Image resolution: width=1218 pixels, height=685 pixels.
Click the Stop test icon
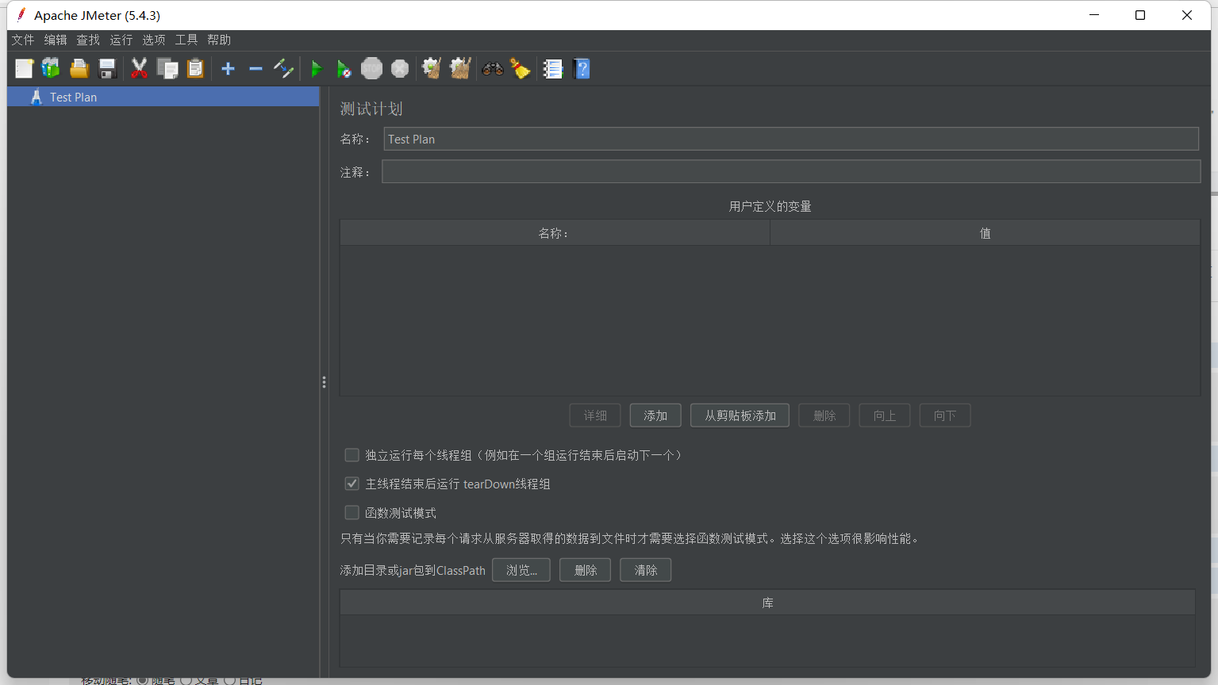pyautogui.click(x=371, y=69)
